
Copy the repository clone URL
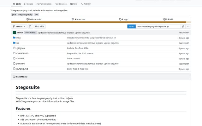tap(183, 26)
